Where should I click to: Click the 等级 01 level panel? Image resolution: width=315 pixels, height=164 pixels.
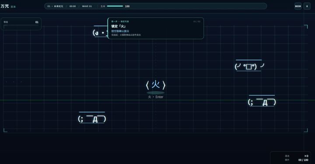[x=21, y=24]
